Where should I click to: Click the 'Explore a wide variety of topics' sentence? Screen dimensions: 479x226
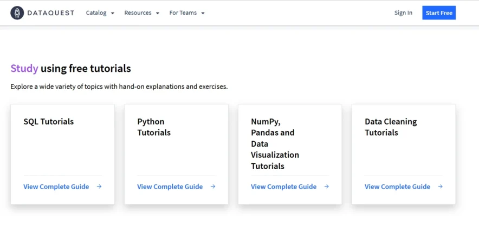119,87
